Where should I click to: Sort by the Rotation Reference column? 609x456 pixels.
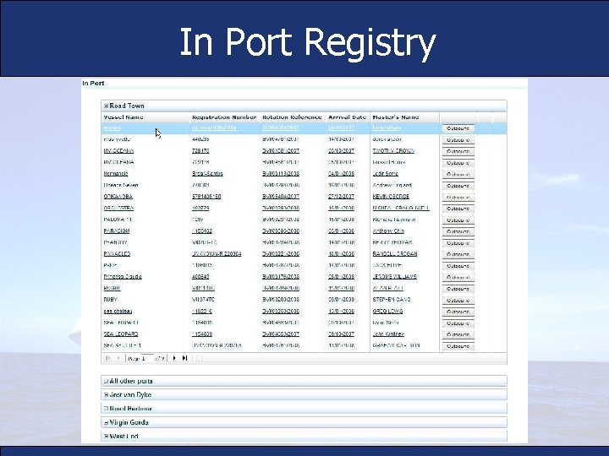point(292,117)
